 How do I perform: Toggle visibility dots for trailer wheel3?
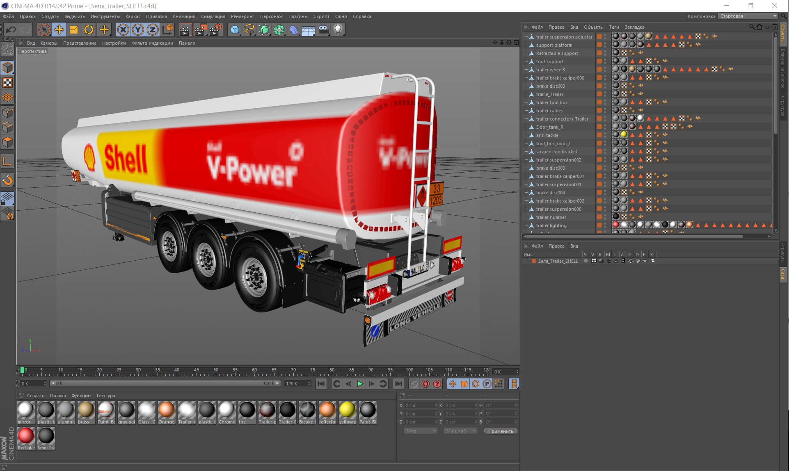point(605,69)
